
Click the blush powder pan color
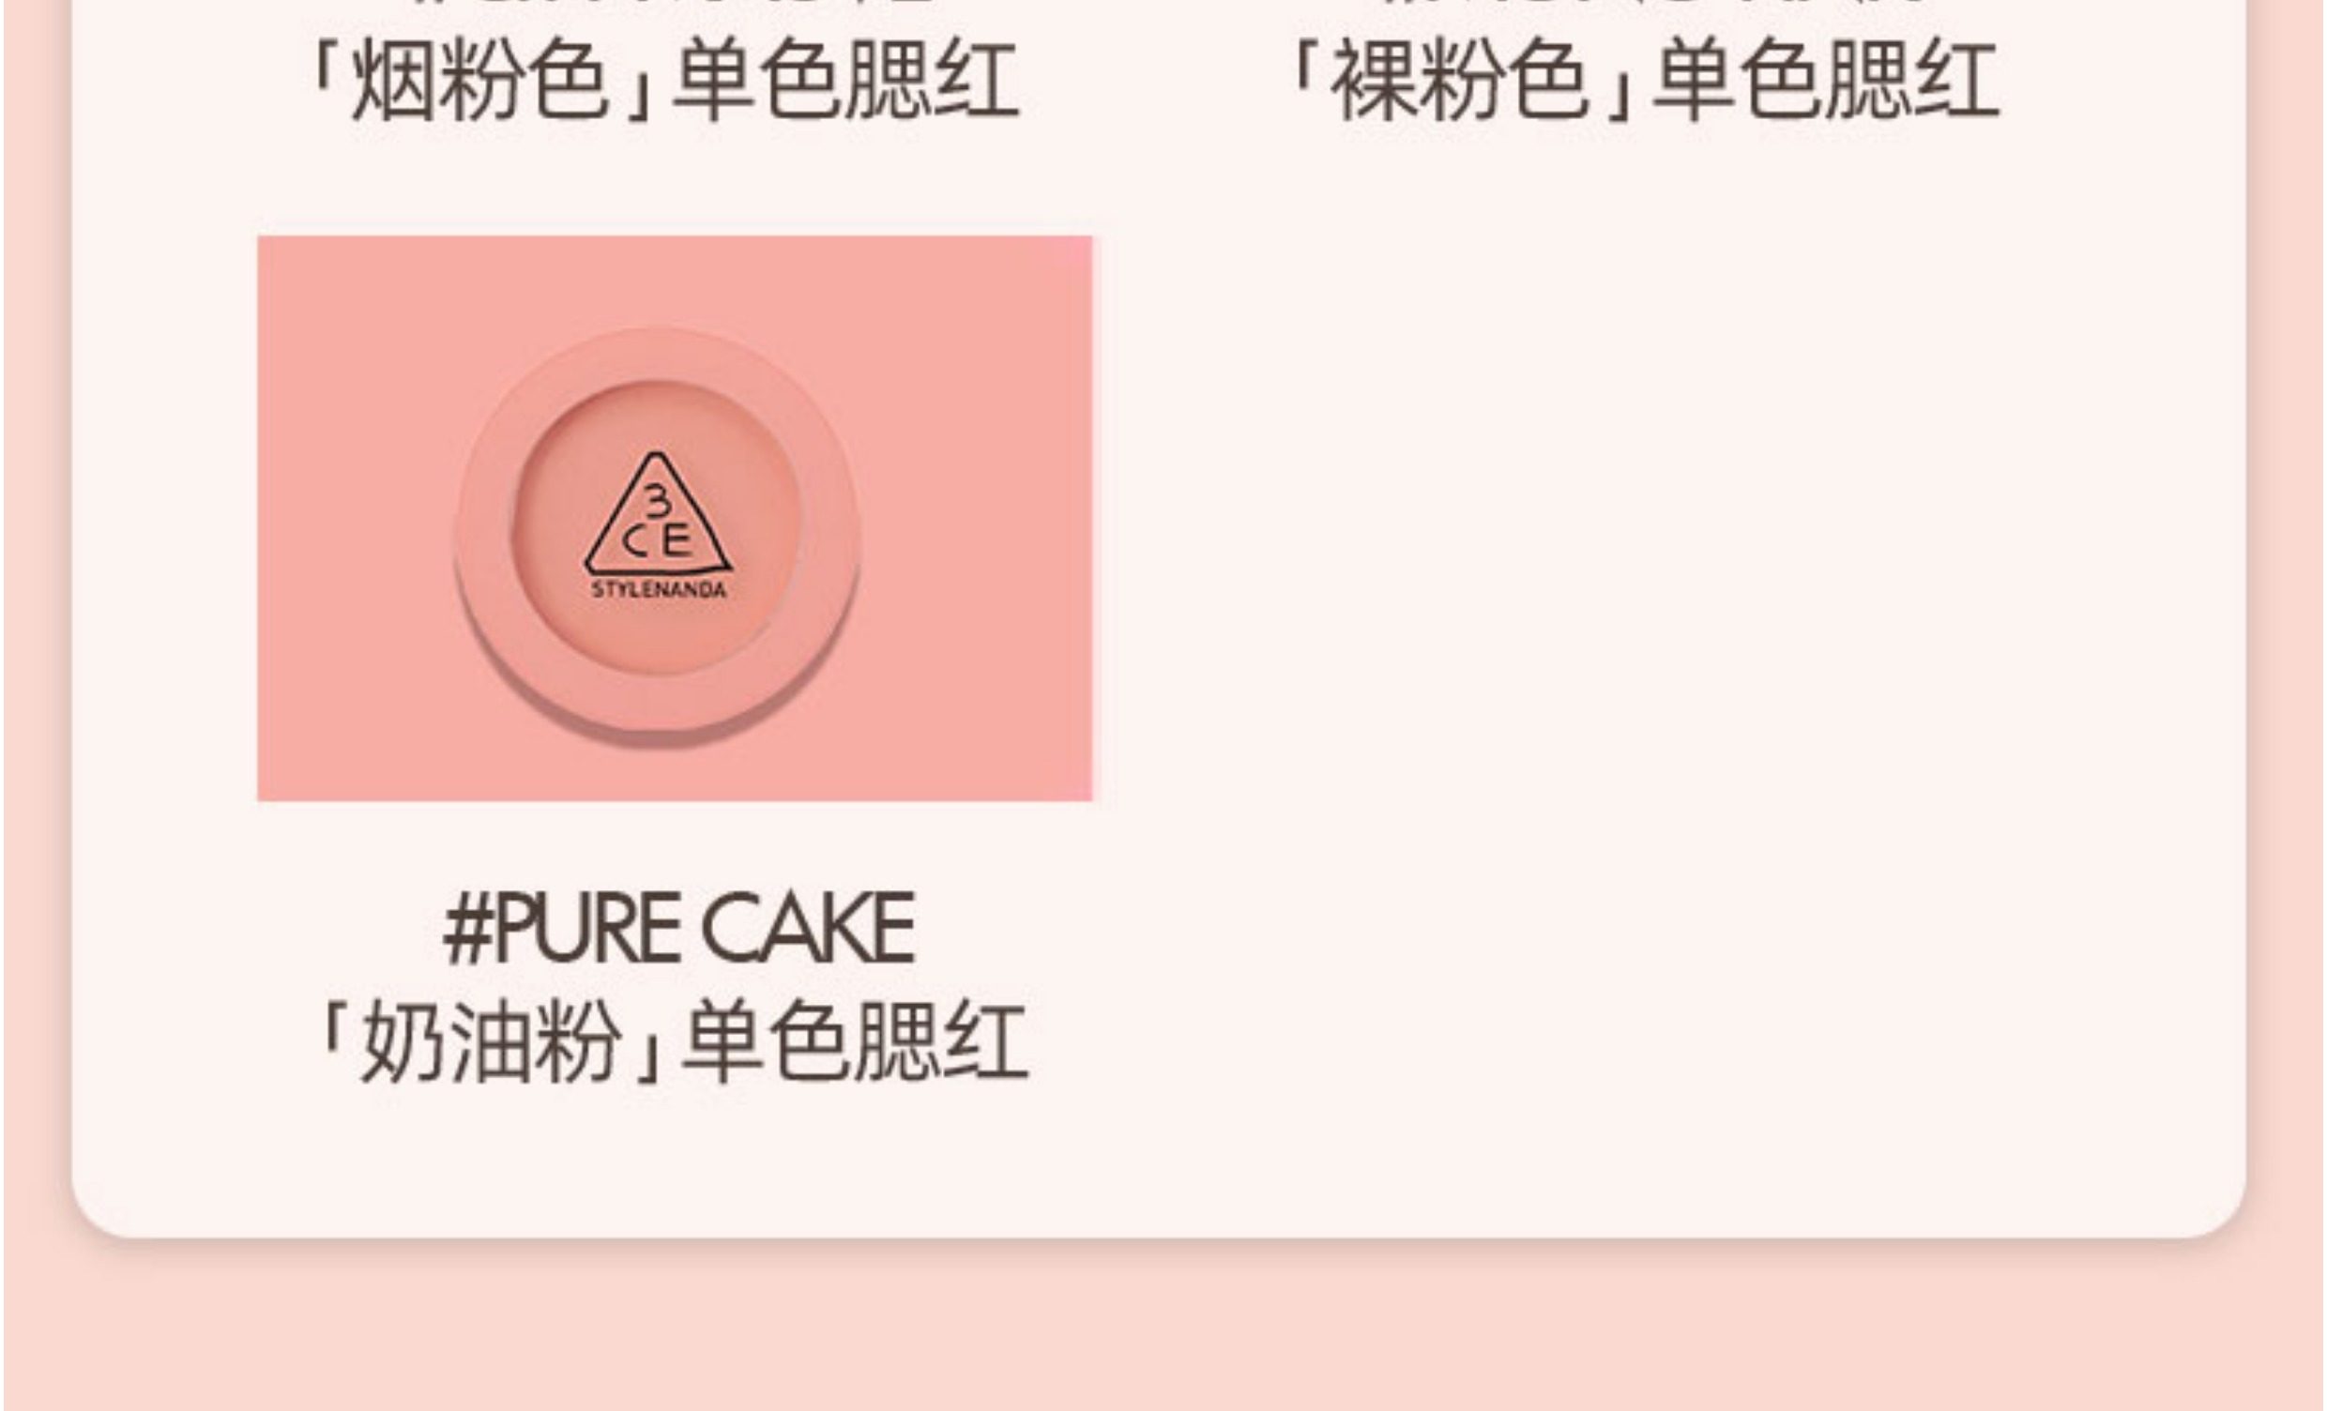click(x=658, y=425)
